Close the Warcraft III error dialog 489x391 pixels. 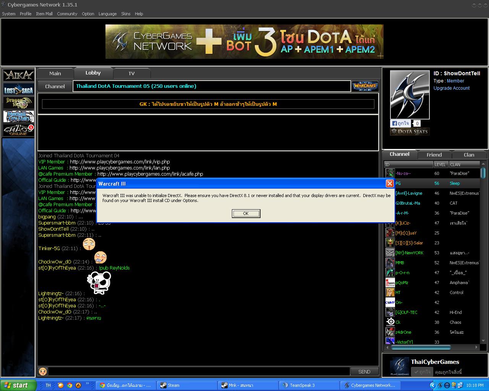click(x=390, y=184)
